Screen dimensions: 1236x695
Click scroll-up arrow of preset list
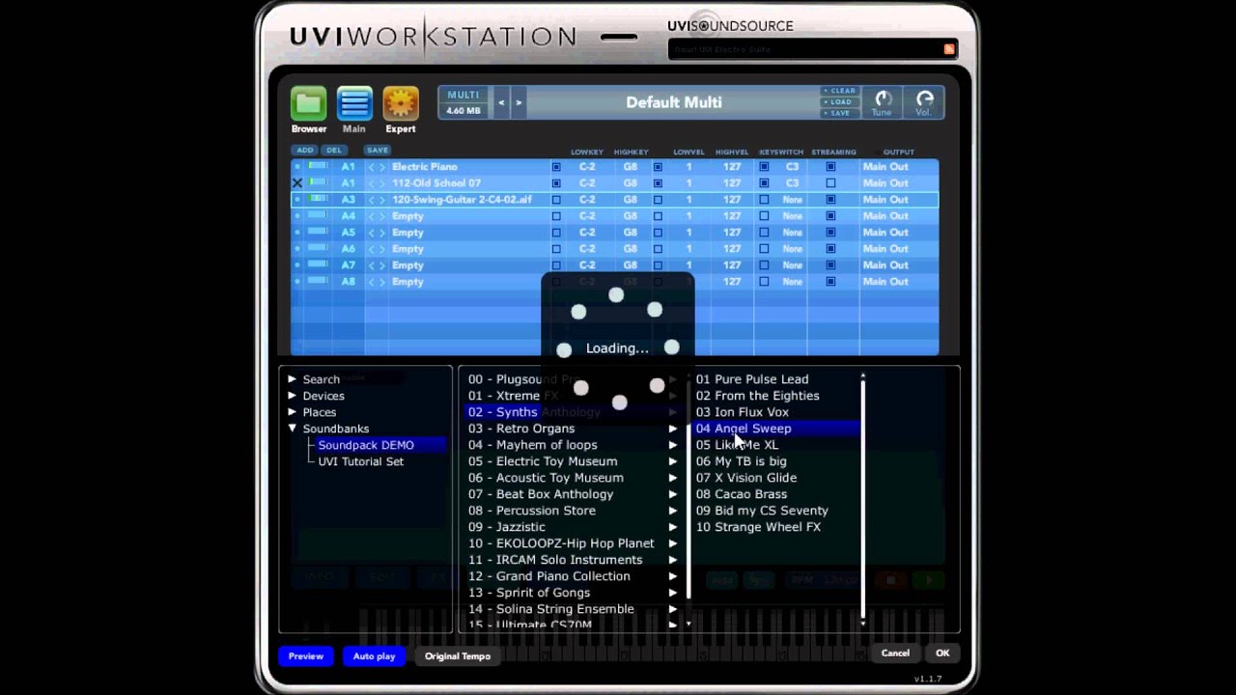[862, 376]
